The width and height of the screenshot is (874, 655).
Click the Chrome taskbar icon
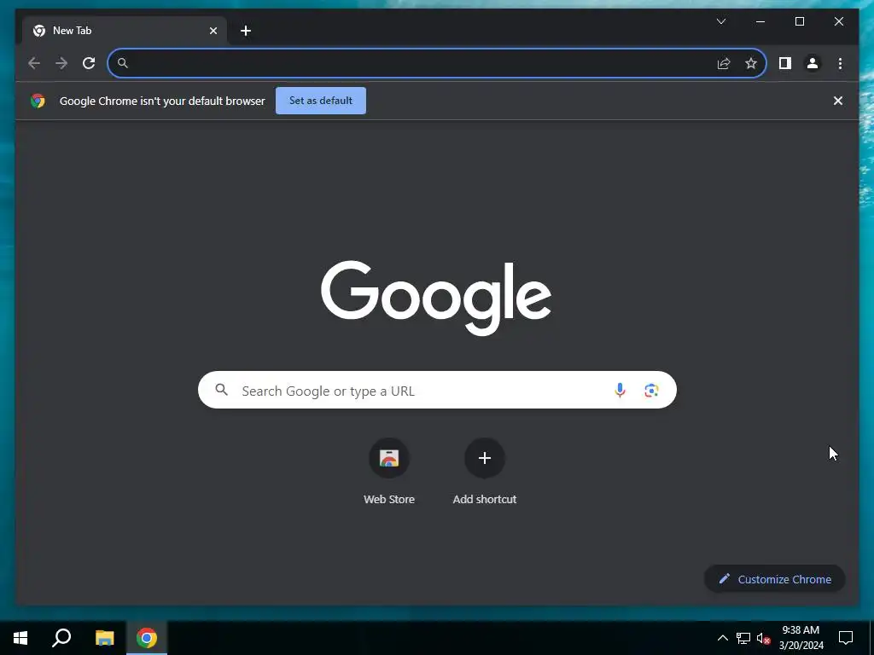(x=147, y=638)
